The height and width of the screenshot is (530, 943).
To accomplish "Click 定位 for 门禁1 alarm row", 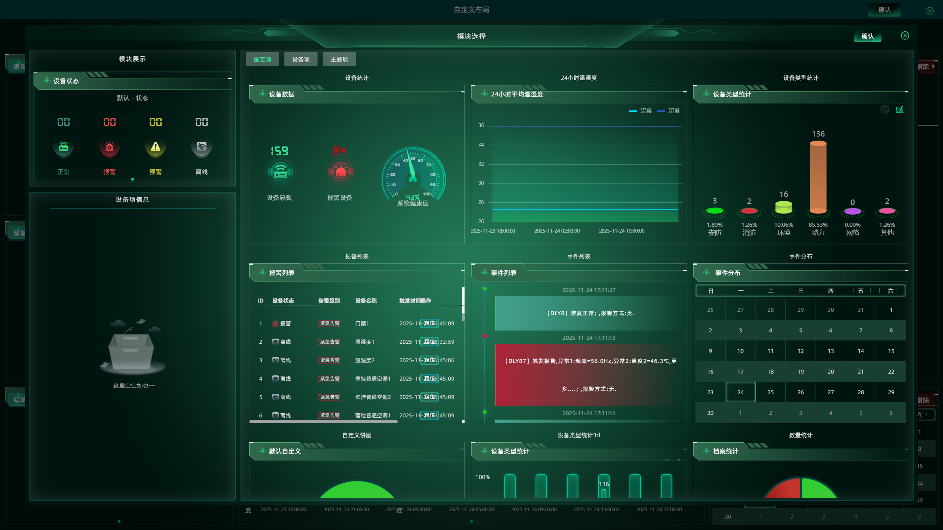I will click(x=429, y=323).
